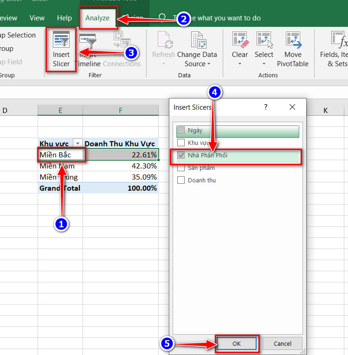The width and height of the screenshot is (348, 355).
Task: Select the Grand Total label cell
Action: pos(60,188)
